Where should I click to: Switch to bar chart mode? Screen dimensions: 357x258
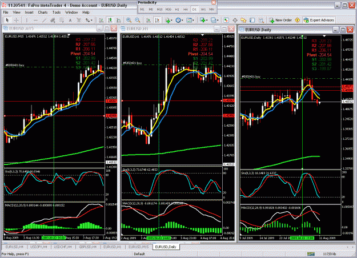101,20
